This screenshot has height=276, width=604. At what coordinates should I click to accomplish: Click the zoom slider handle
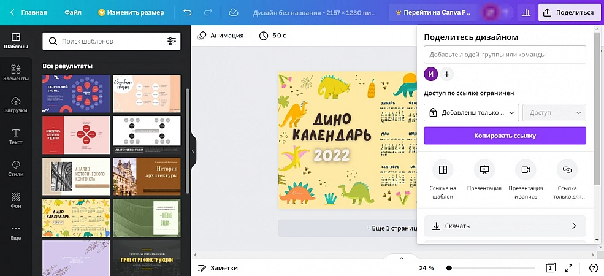pyautogui.click(x=449, y=268)
